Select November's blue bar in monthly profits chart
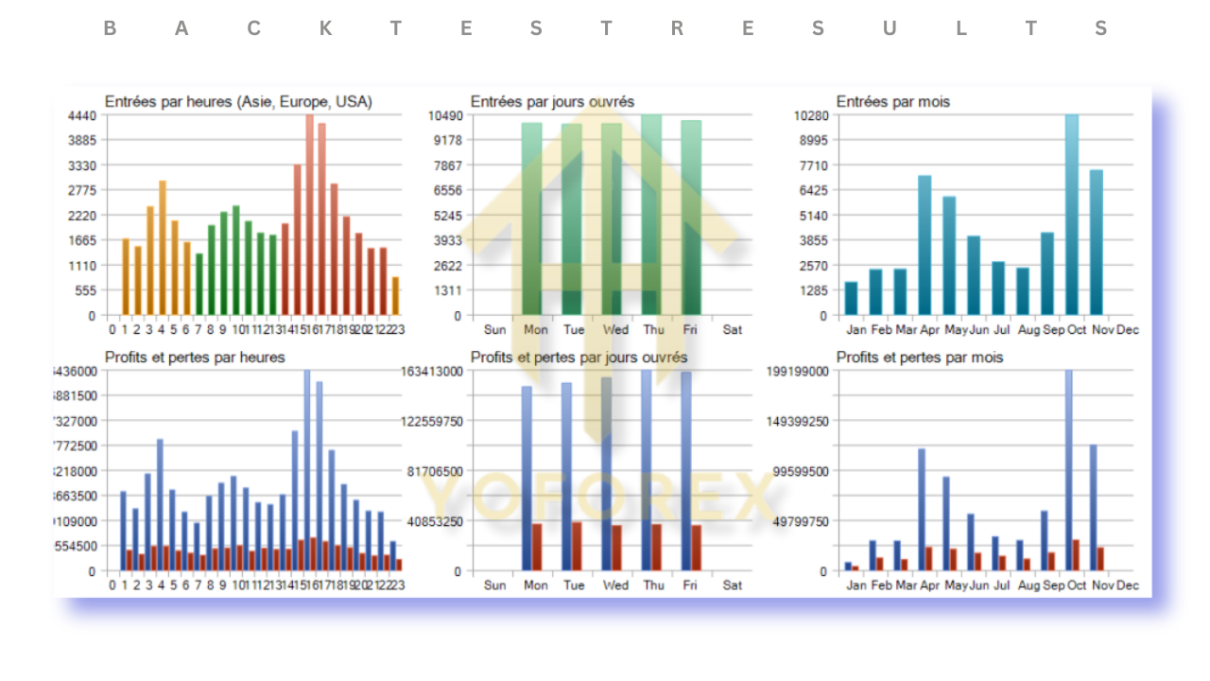Image resolution: width=1210 pixels, height=681 pixels. pos(1093,508)
